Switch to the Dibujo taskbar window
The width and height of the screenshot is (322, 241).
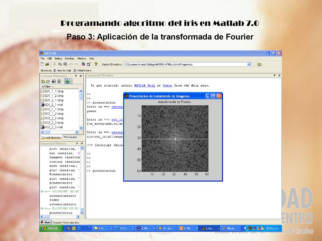click(230, 228)
